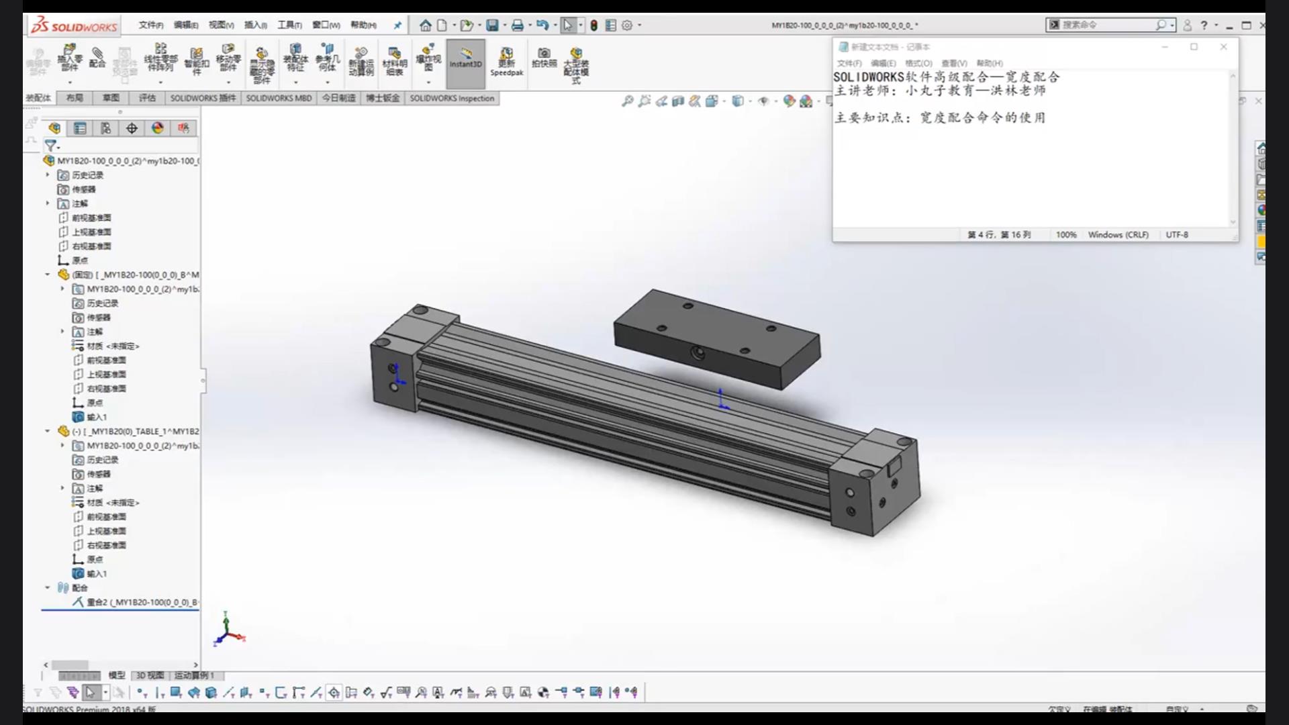Open dropdown arrow under 插入零部件

(x=70, y=83)
